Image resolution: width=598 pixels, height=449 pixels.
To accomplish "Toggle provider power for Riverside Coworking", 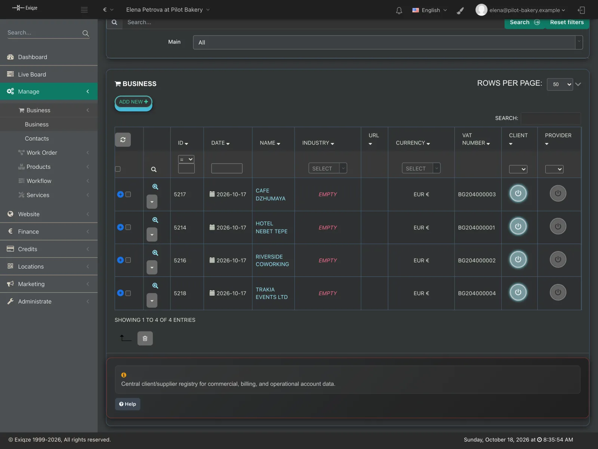I will click(558, 259).
